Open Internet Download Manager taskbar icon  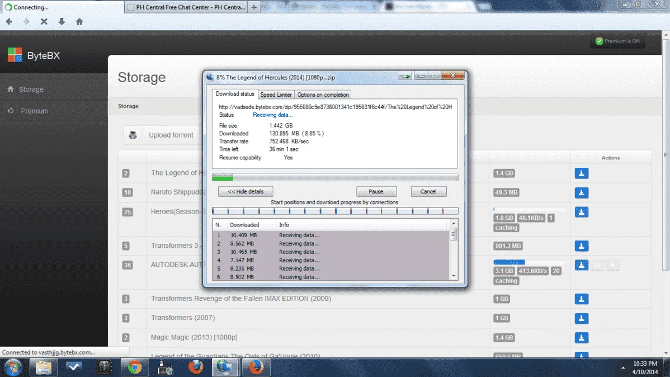click(x=225, y=367)
